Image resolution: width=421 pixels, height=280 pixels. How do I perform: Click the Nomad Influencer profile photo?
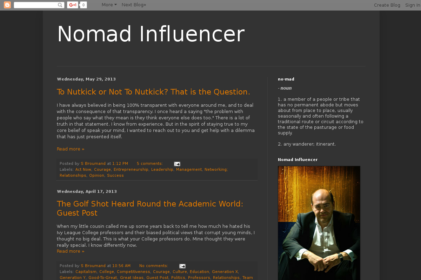coord(319,223)
